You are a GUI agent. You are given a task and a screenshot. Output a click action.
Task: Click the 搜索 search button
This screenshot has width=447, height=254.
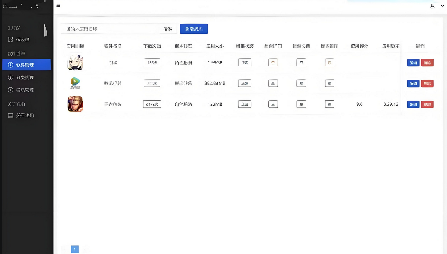168,29
